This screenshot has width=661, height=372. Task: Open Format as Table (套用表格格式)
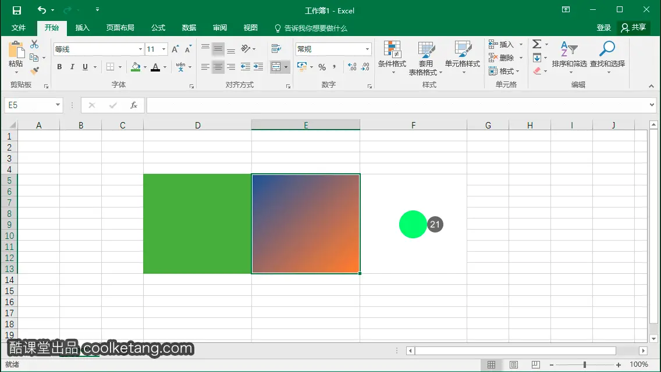click(425, 58)
